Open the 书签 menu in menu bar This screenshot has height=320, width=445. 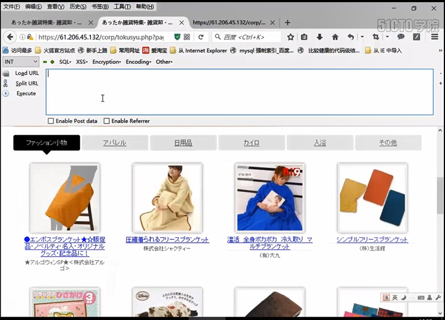101,6
